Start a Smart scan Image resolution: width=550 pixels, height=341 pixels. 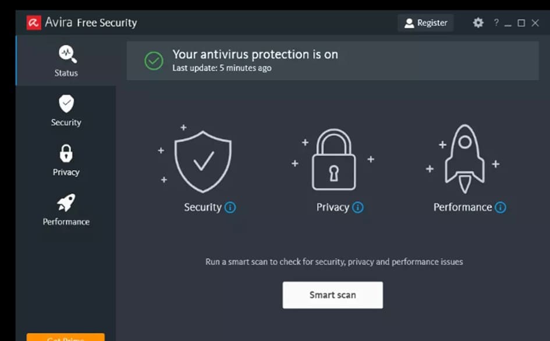(x=332, y=294)
